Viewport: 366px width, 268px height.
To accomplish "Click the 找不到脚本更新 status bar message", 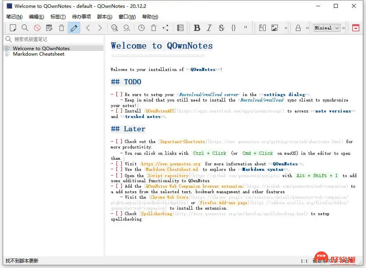I will 22,261.
